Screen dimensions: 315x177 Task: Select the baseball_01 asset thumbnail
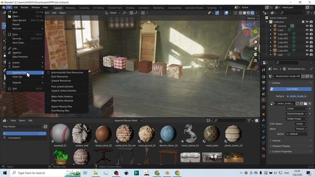pyautogui.click(x=60, y=135)
